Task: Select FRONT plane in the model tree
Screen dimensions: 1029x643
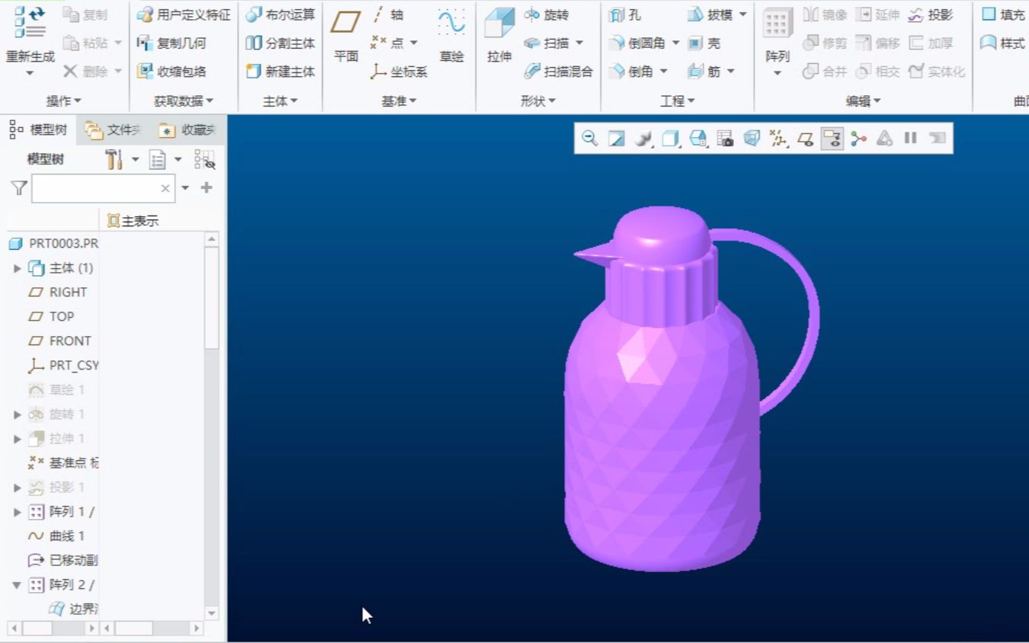Action: coord(66,341)
